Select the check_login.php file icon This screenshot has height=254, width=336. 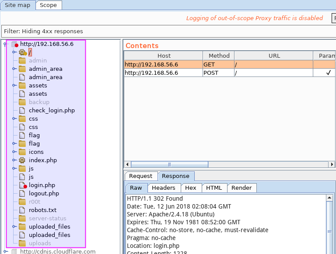(x=22, y=111)
